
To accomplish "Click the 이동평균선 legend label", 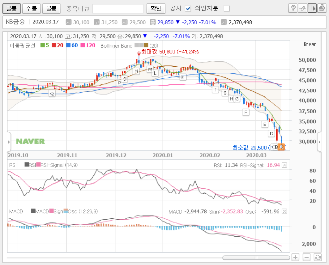I will (23, 45).
